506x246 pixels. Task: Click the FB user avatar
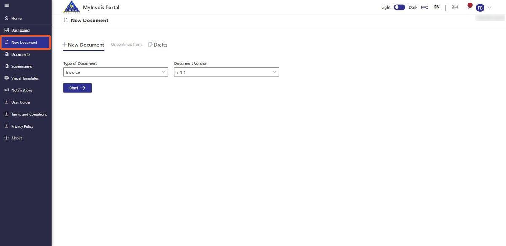click(480, 8)
